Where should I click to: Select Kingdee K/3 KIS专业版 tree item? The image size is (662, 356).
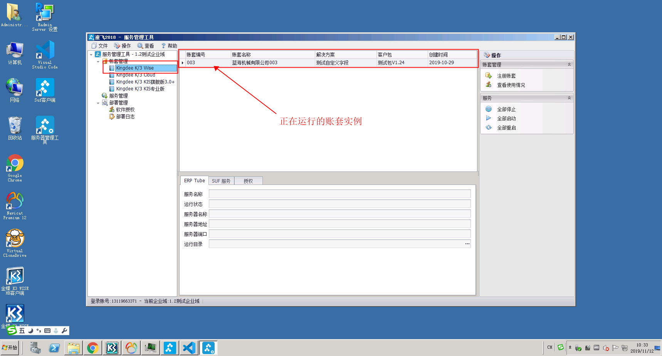point(140,89)
